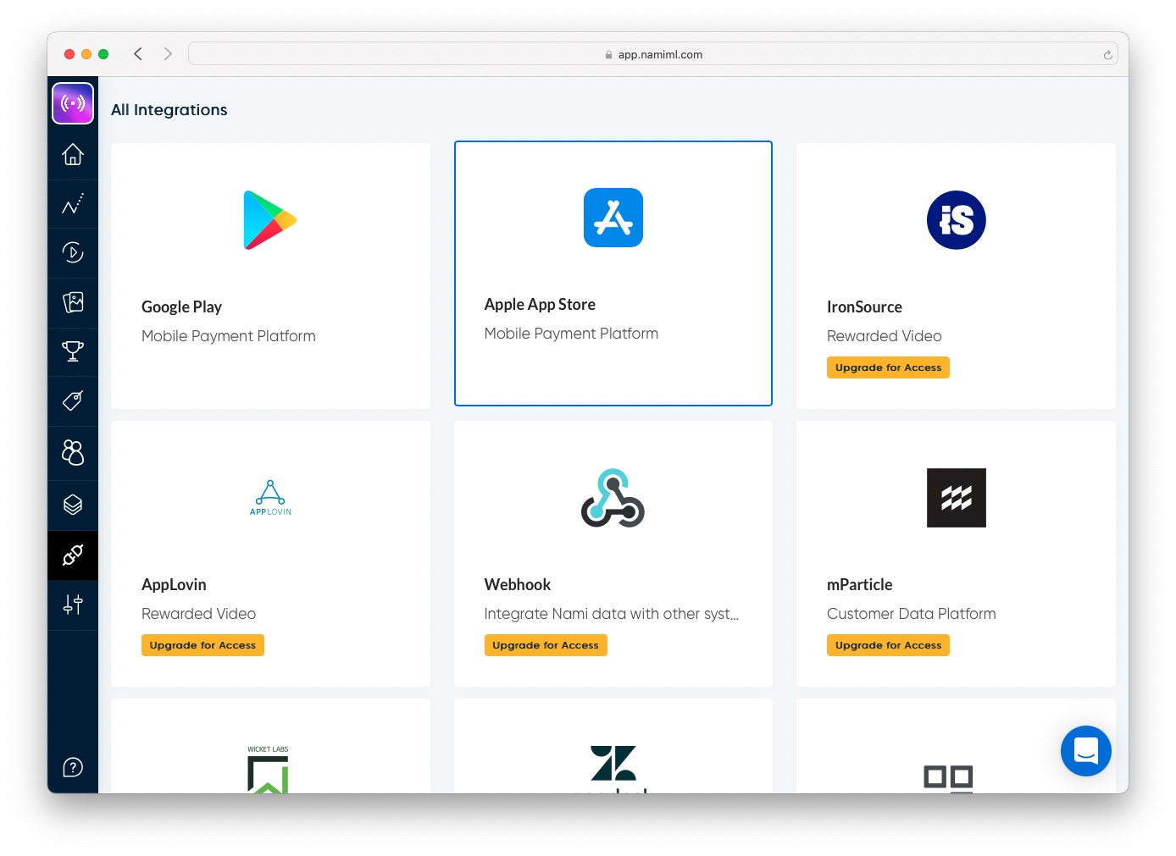Click the trophy sidebar icon

tap(73, 351)
